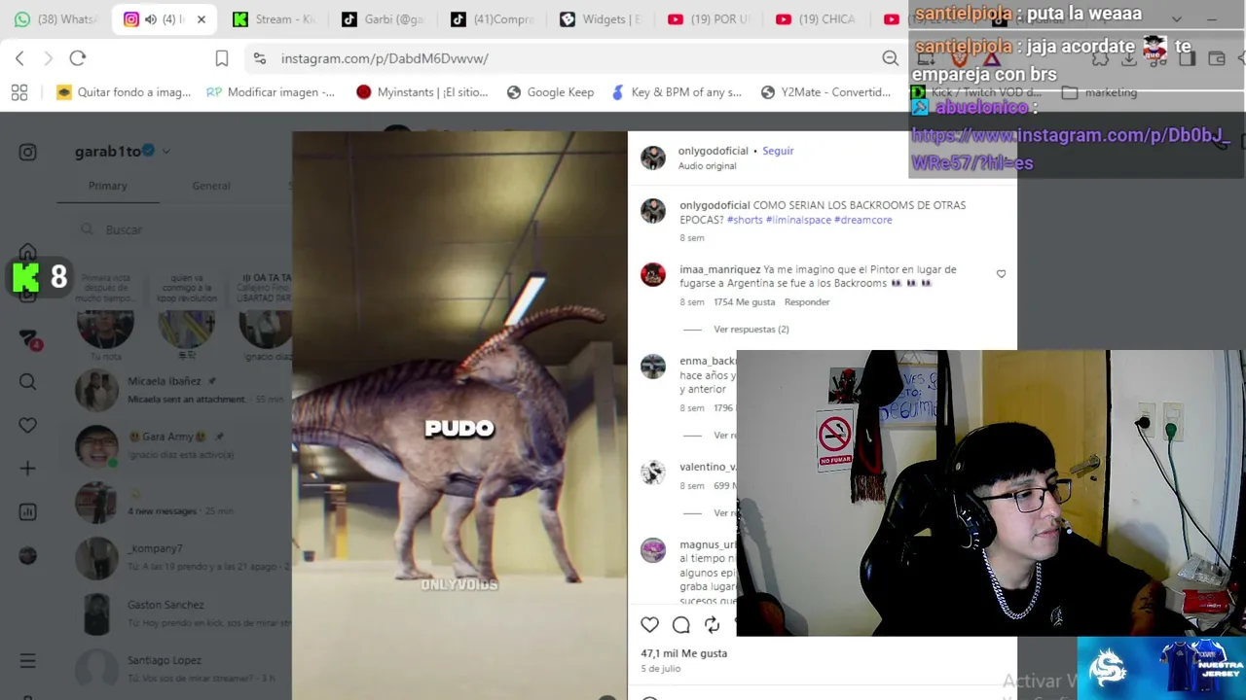
Task: Open the #dreamcore hashtag link
Action: coord(863,220)
